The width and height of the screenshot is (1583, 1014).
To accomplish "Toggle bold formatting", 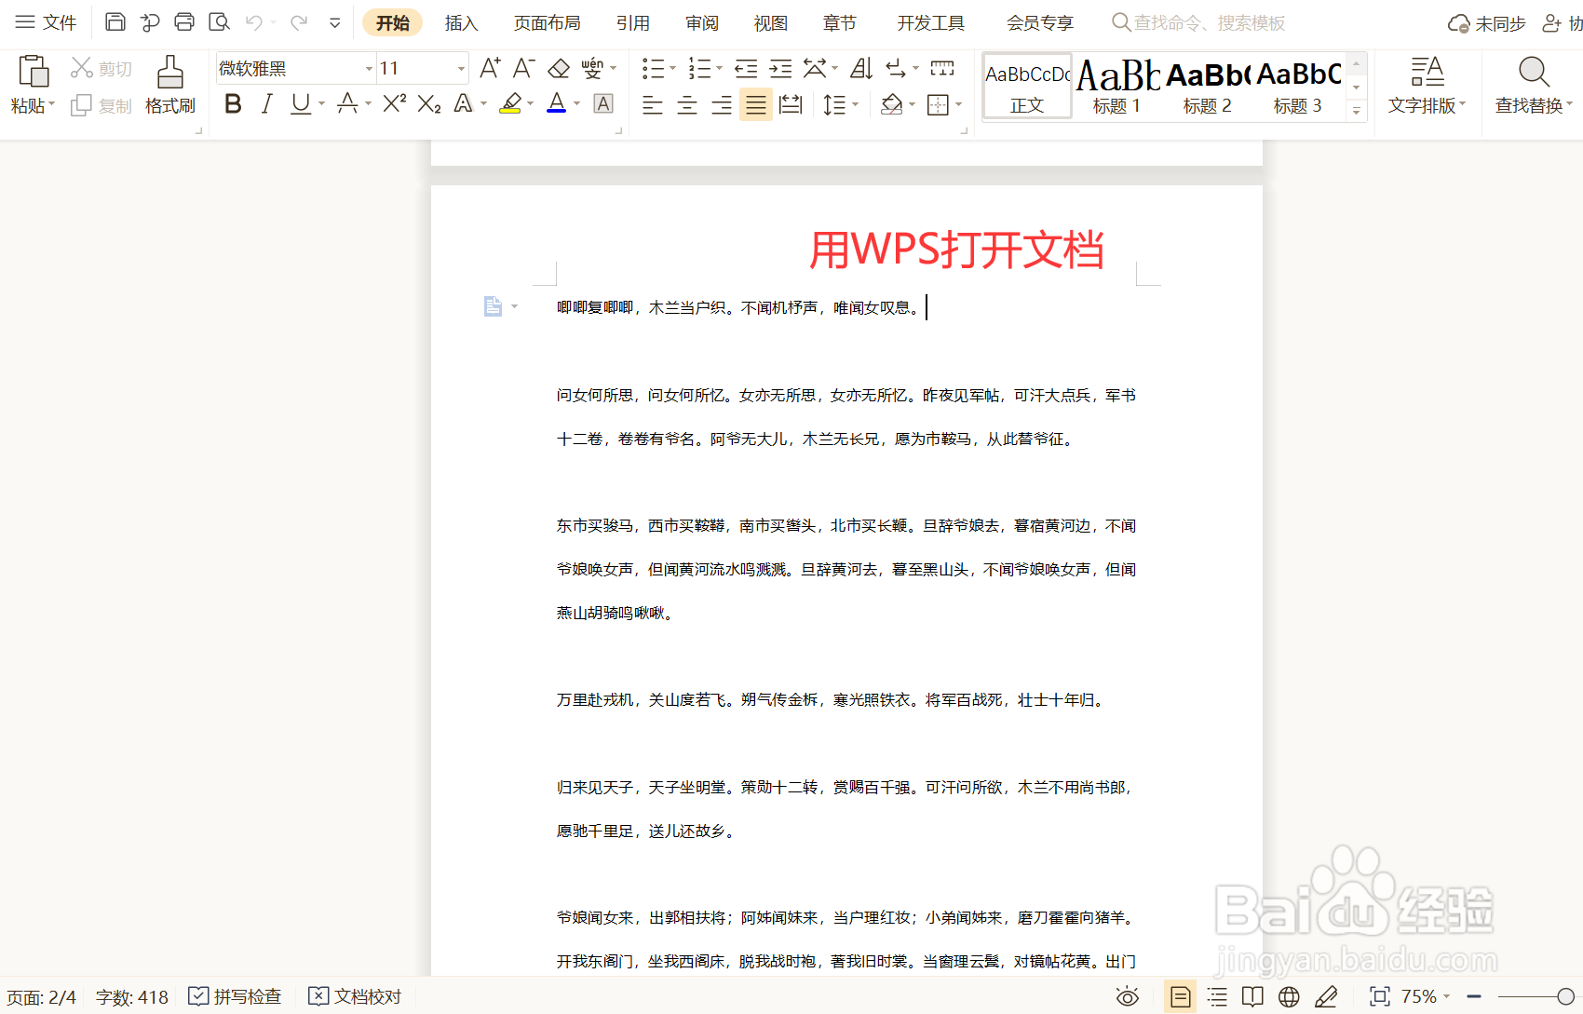I will (232, 104).
